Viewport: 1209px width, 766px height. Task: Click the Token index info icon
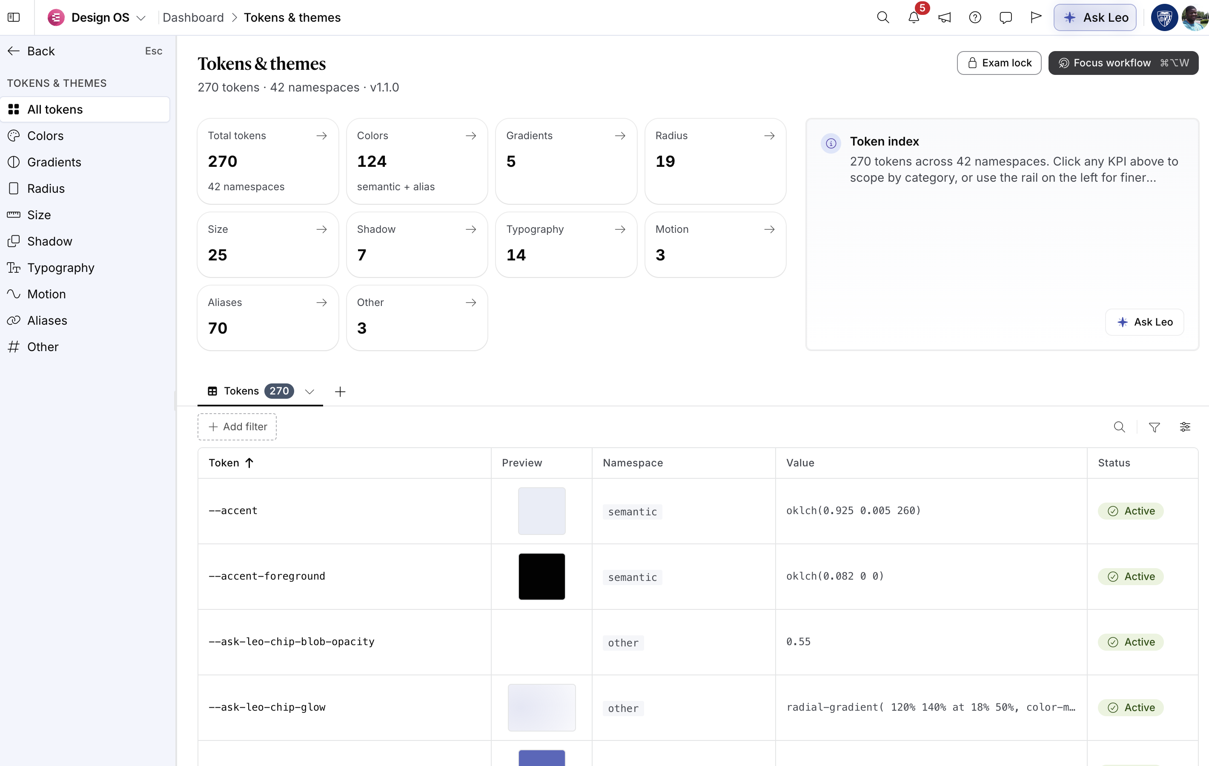point(831,143)
